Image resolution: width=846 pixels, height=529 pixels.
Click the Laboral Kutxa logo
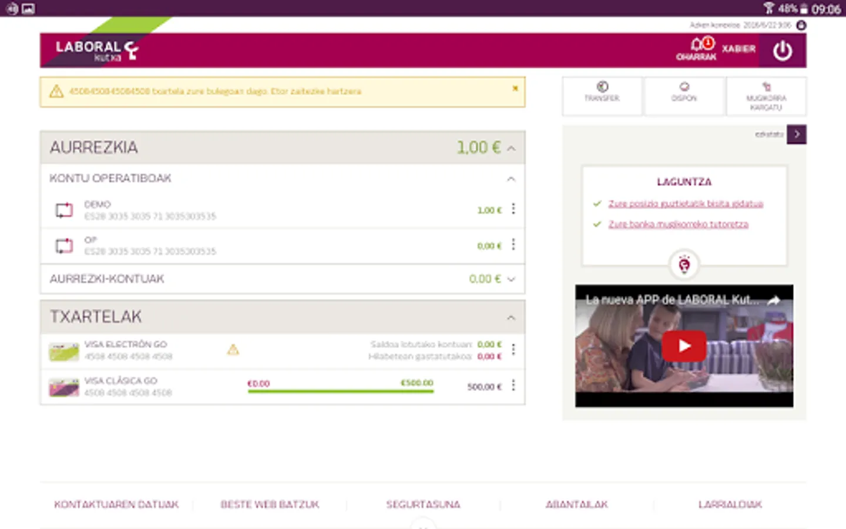coord(97,51)
